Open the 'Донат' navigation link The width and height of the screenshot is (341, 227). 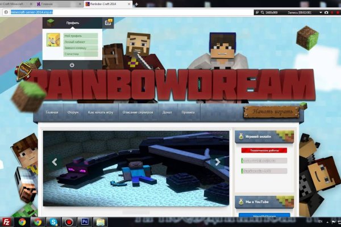(167, 112)
